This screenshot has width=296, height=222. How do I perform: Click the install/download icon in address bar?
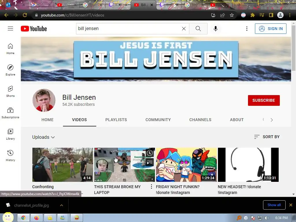(213, 15)
